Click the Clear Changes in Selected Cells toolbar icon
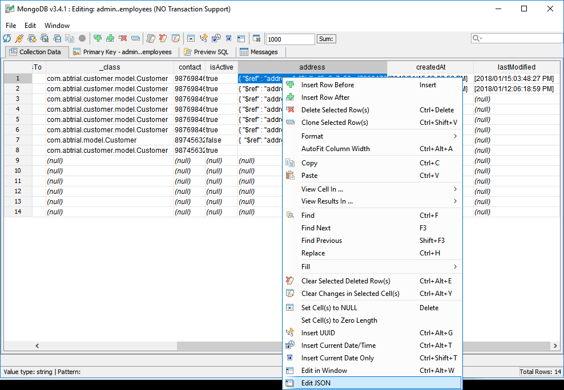The height and width of the screenshot is (390, 564). (176, 38)
